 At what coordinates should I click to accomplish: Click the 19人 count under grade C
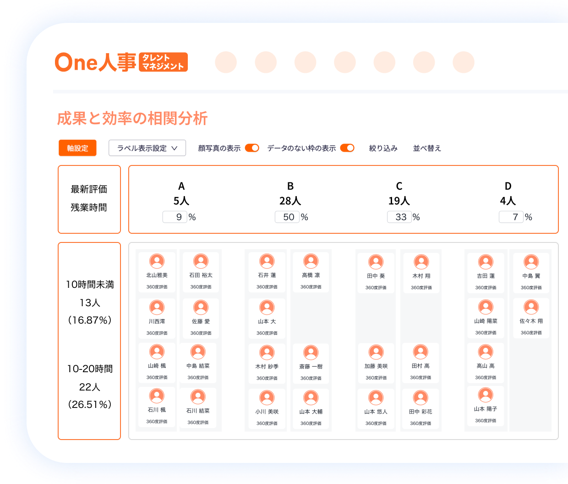399,201
